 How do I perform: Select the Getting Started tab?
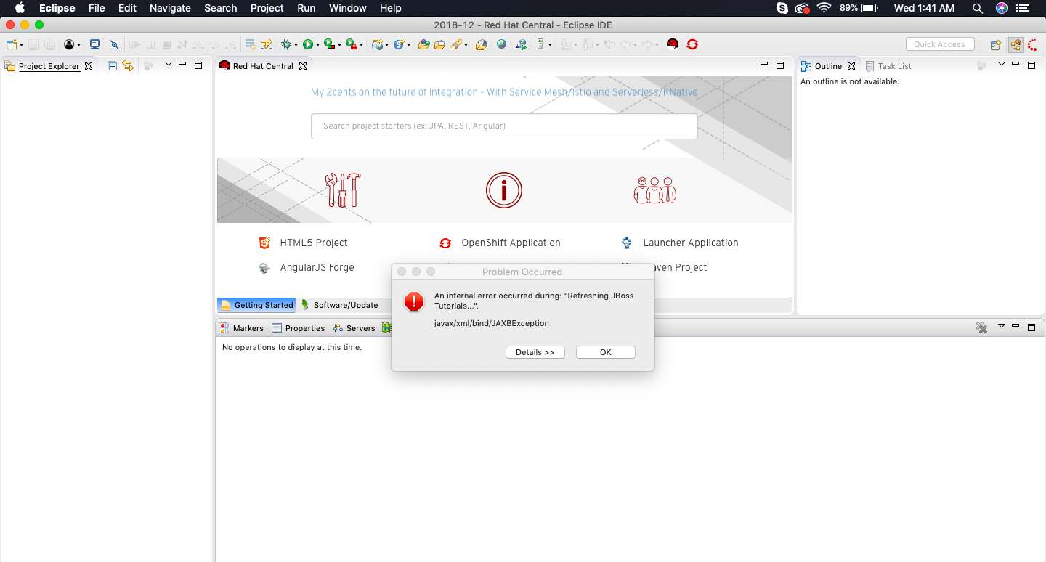257,305
